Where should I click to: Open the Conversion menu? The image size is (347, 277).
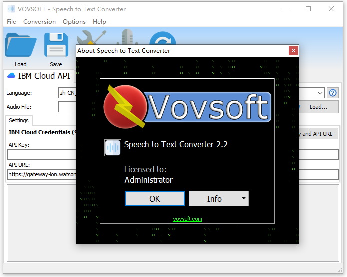[x=39, y=21]
